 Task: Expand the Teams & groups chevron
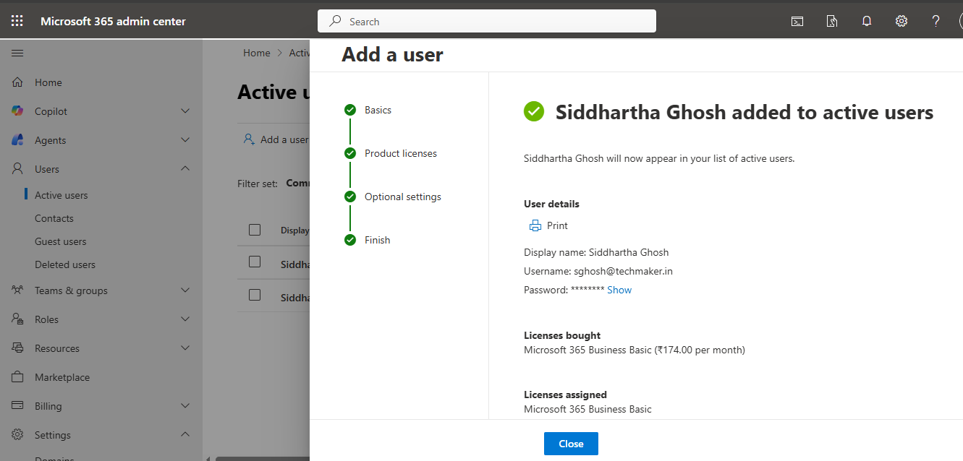click(x=185, y=290)
